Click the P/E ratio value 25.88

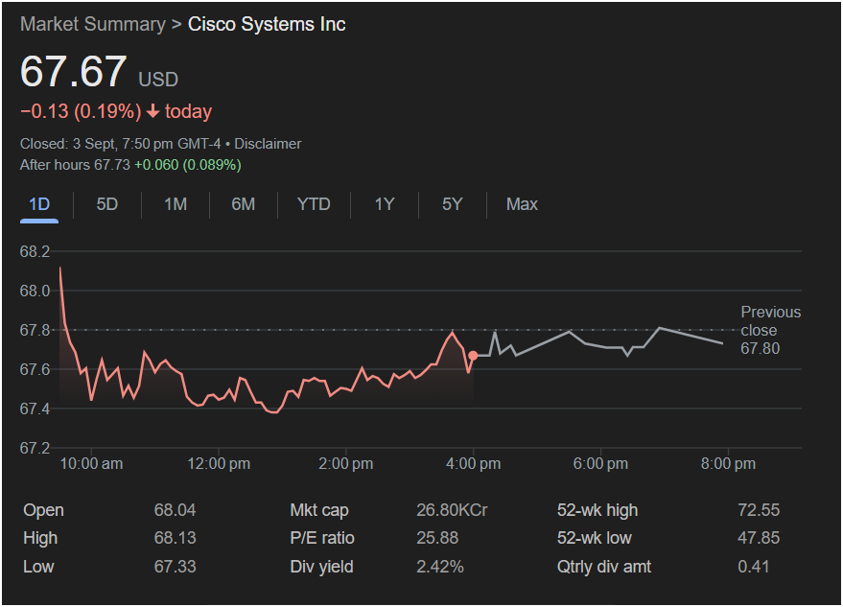pyautogui.click(x=437, y=538)
